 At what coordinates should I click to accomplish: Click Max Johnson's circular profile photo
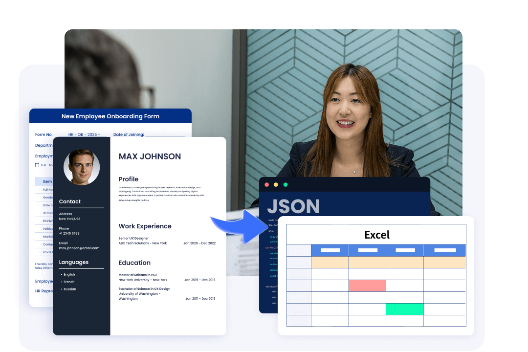pos(82,167)
